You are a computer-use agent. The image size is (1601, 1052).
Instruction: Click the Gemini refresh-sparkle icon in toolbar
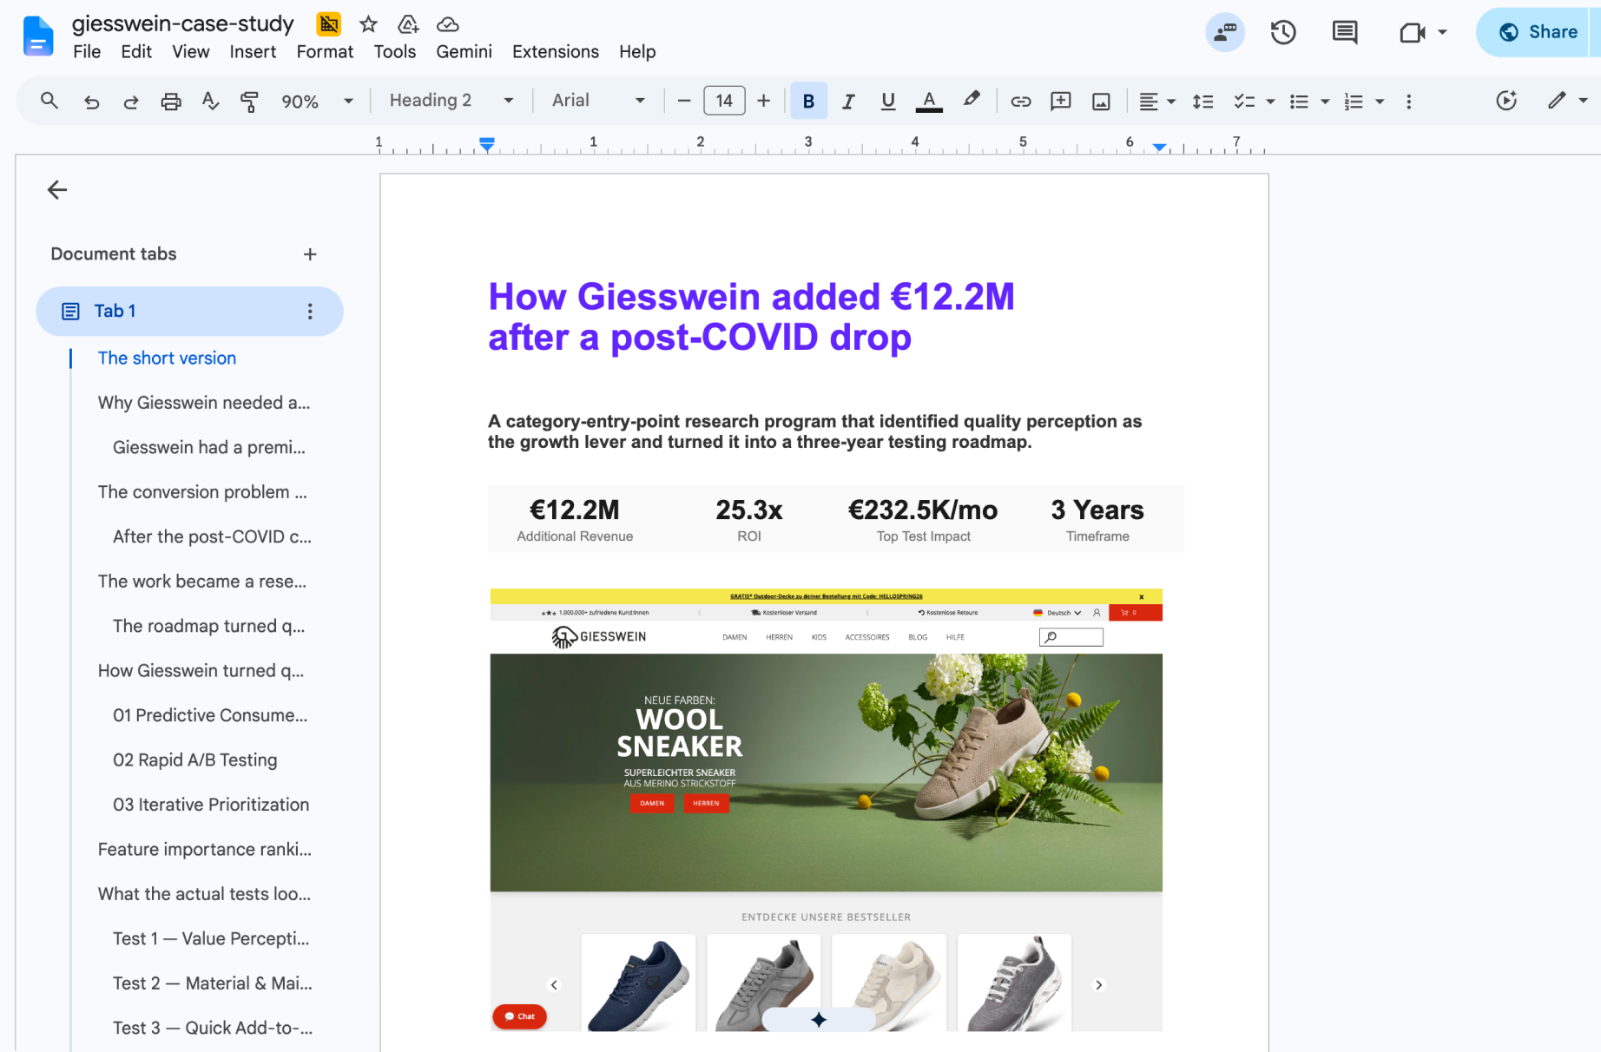1506,101
